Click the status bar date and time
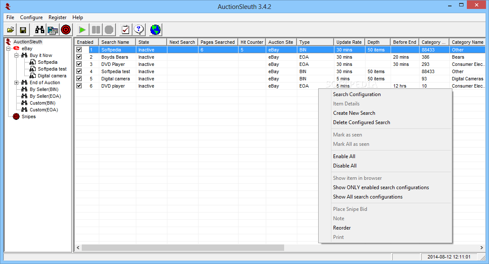The image size is (489, 264). 449,257
